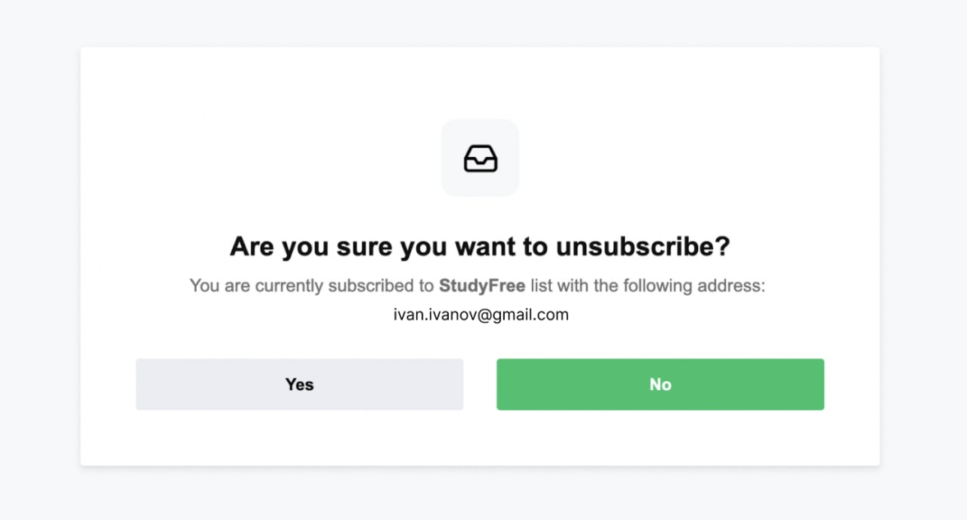Click the word "sure" in the heading
The height and width of the screenshot is (520, 967).
[x=364, y=246]
